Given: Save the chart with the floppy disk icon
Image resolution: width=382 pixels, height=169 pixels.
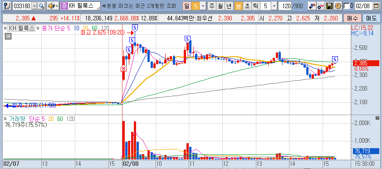Looking at the screenshot, I should point(329,6).
